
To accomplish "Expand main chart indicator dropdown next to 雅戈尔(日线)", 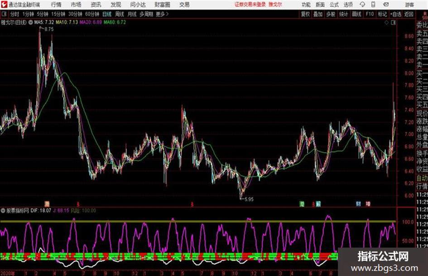I will pyautogui.click(x=31, y=22).
